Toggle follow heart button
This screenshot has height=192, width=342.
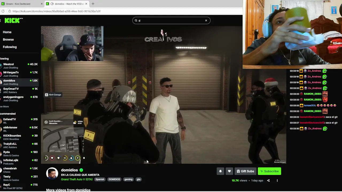[x=229, y=171]
